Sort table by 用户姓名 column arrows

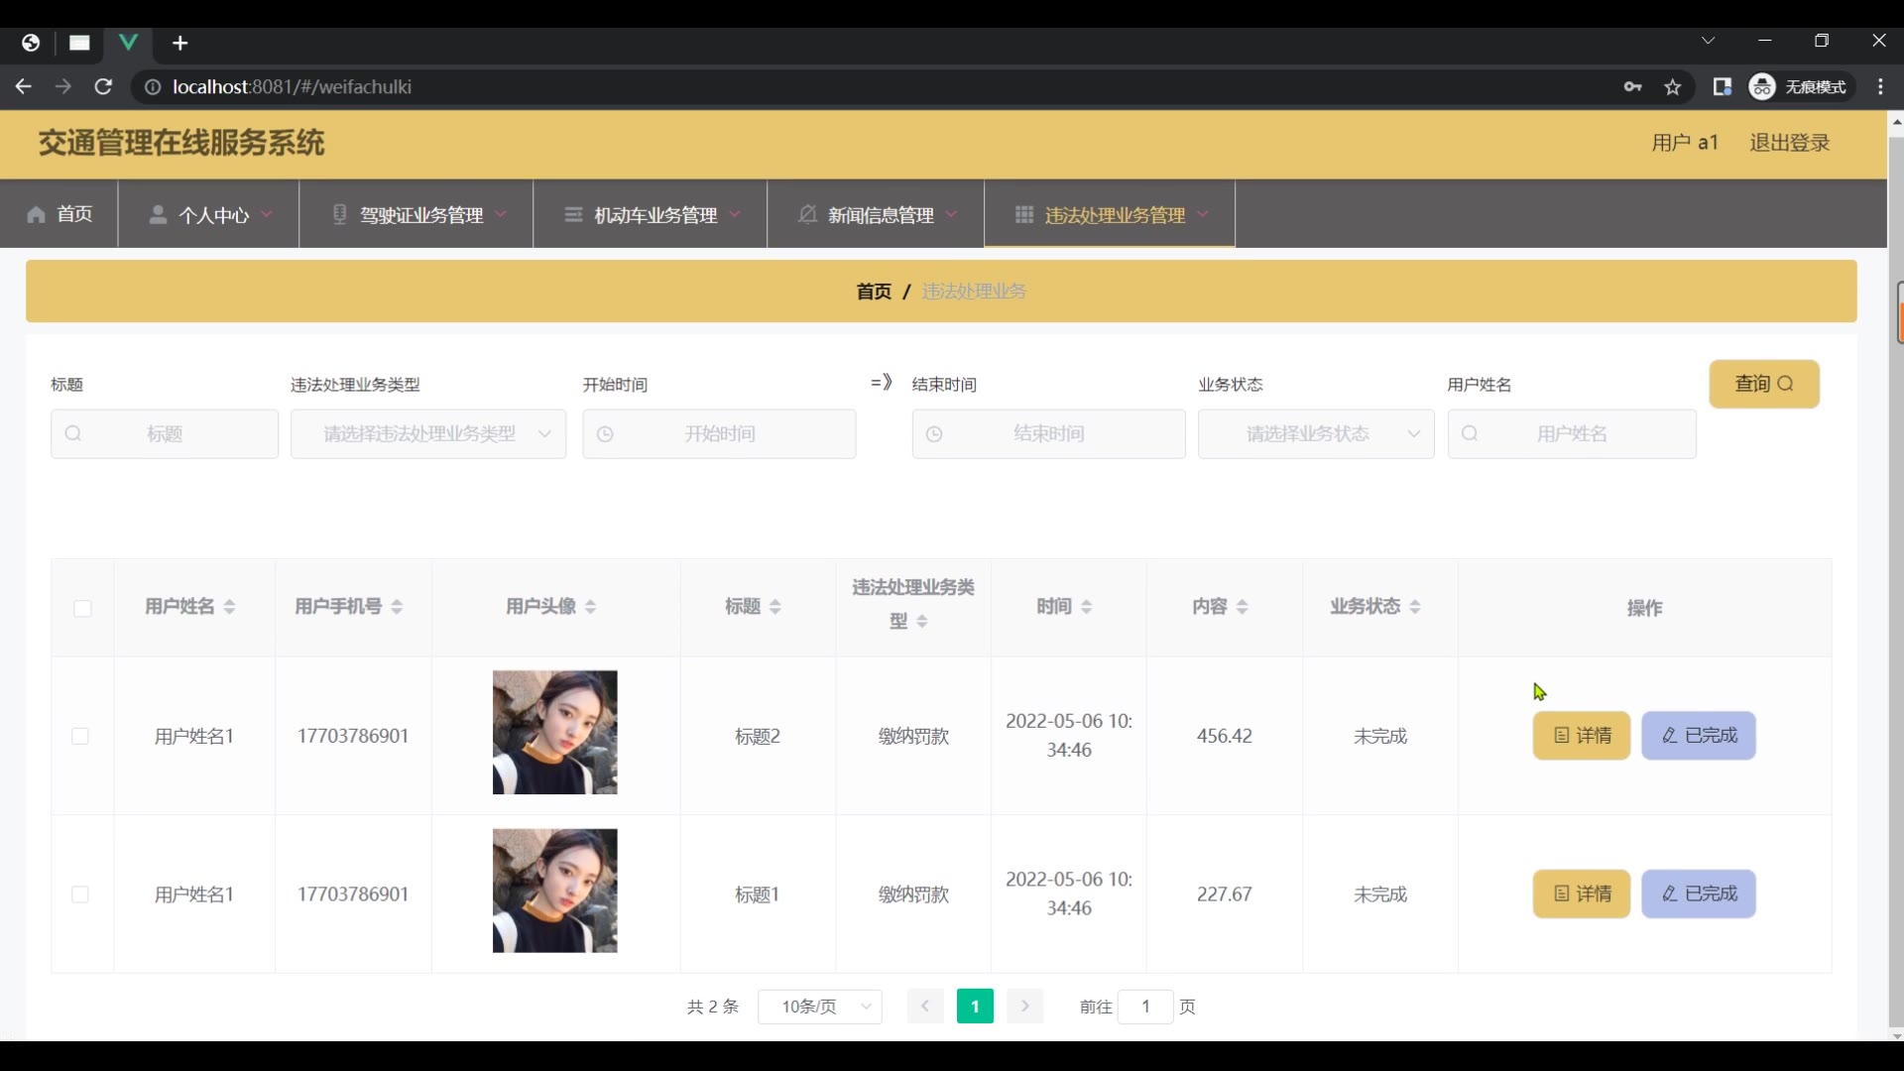pos(229,607)
